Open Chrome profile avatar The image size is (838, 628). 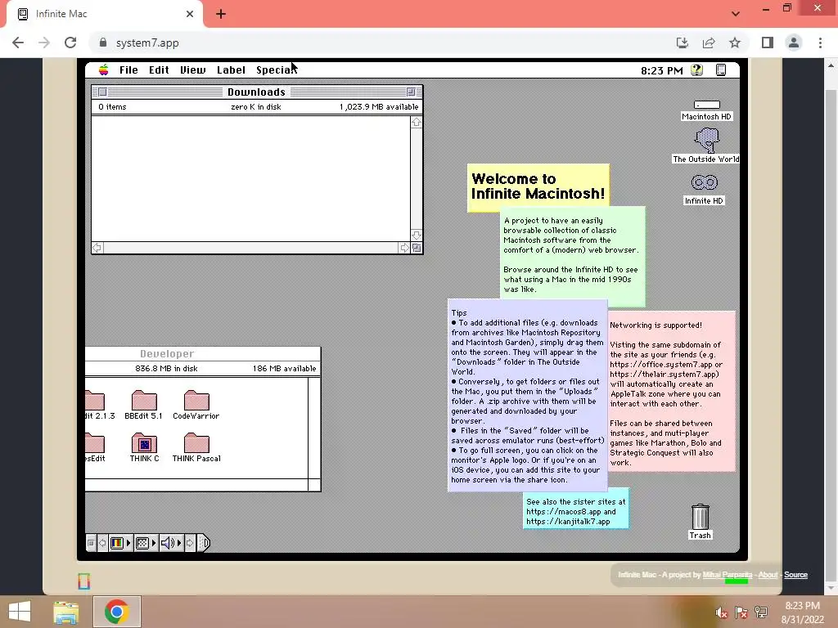click(794, 43)
